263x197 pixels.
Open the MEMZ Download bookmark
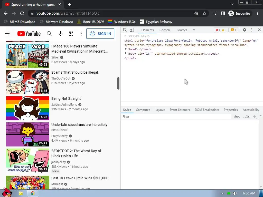point(20,22)
